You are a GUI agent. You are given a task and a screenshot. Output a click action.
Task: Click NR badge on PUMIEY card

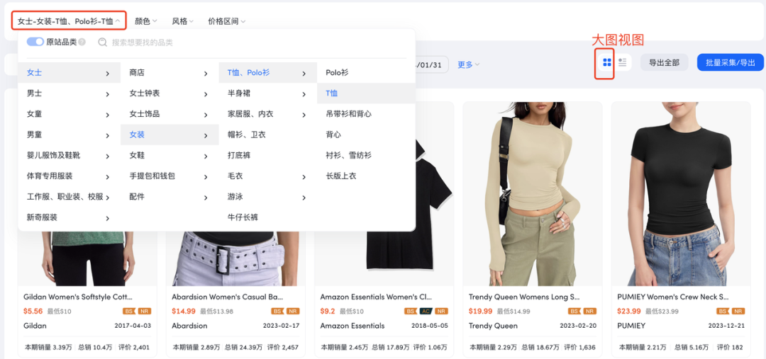pos(738,311)
